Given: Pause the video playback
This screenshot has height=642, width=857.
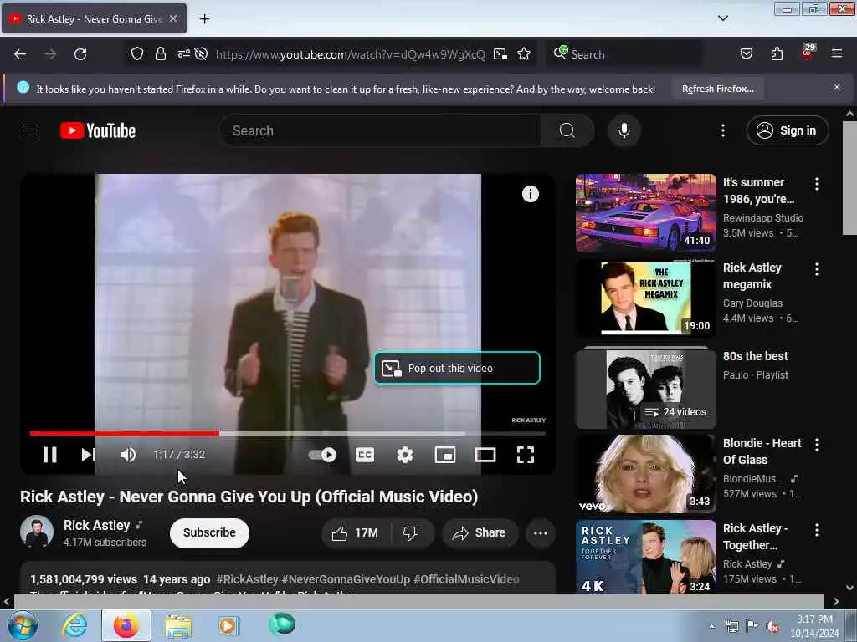Looking at the screenshot, I should click(x=49, y=455).
